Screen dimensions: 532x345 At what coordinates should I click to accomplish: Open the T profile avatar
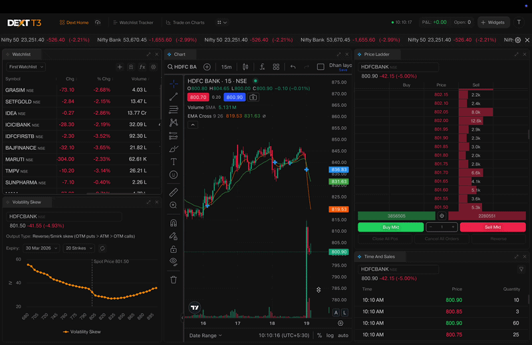(519, 23)
